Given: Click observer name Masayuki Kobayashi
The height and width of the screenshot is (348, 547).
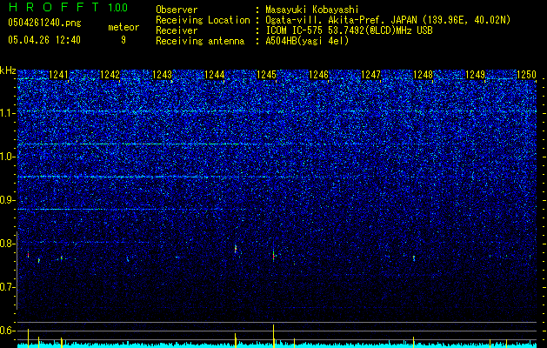Looking at the screenshot, I should [312, 10].
